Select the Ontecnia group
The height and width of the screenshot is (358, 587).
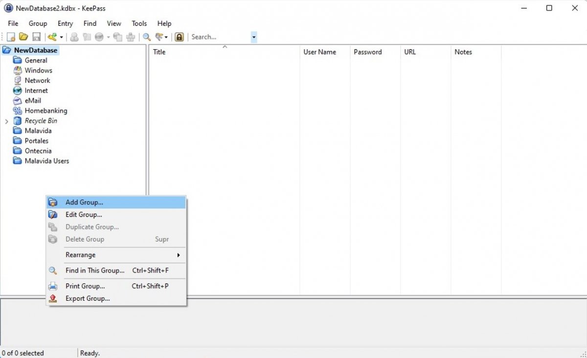click(x=38, y=151)
